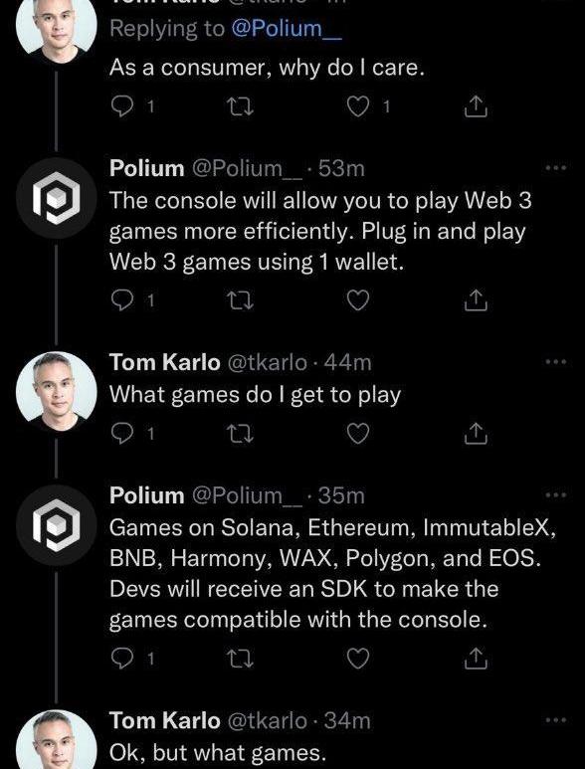Retweet the 'As a consumer, why do I care' tweet

[242, 106]
